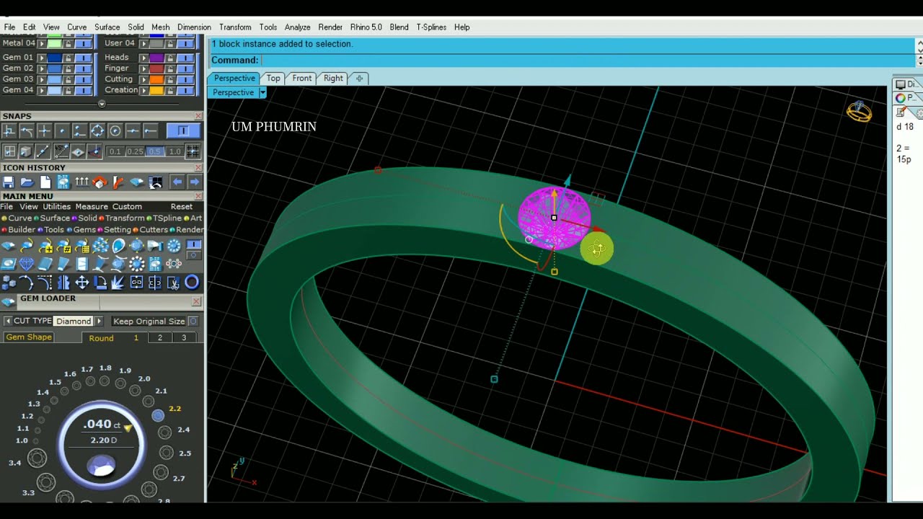923x519 pixels.
Task: Close the Snaps panel
Action: point(198,116)
